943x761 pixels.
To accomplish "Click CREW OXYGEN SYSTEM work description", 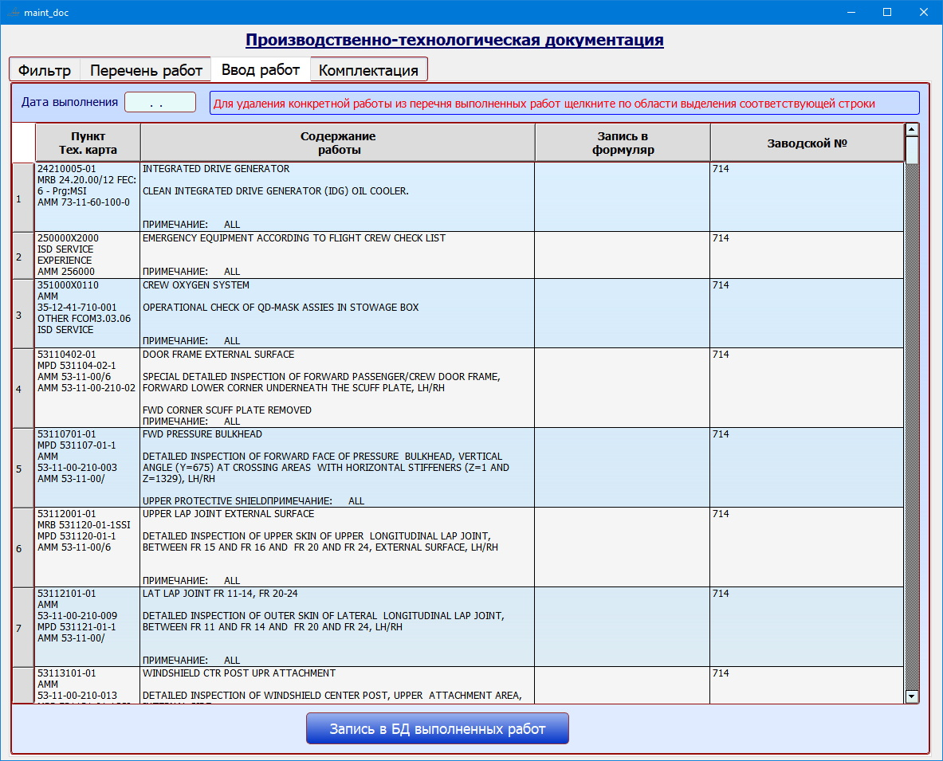I will click(x=337, y=313).
